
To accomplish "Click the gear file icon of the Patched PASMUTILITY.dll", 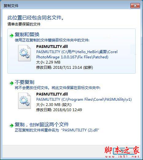I will 25,53.
